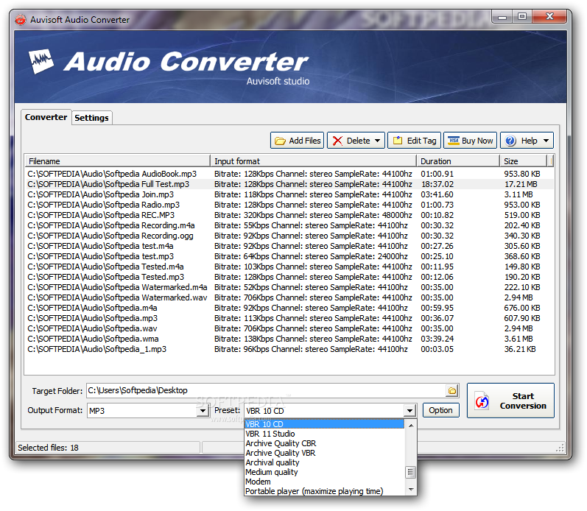Viewport: 587px width, 511px height.
Task: Sort by the Duration column header
Action: point(458,161)
